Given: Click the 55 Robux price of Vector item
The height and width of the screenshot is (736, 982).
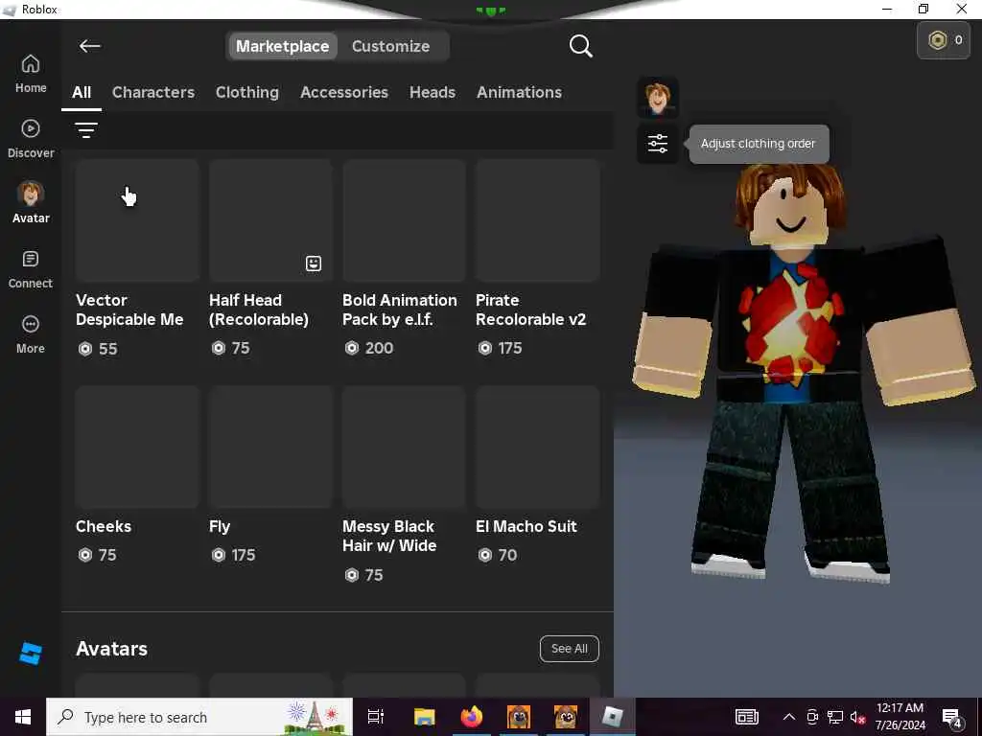Looking at the screenshot, I should pyautogui.click(x=98, y=349).
